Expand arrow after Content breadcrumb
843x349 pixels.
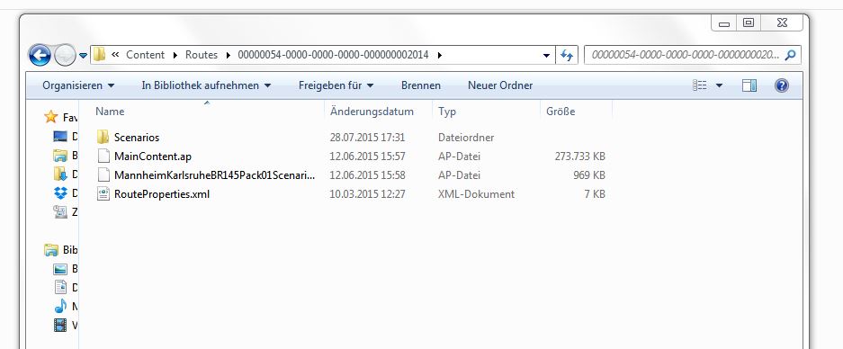click(175, 55)
